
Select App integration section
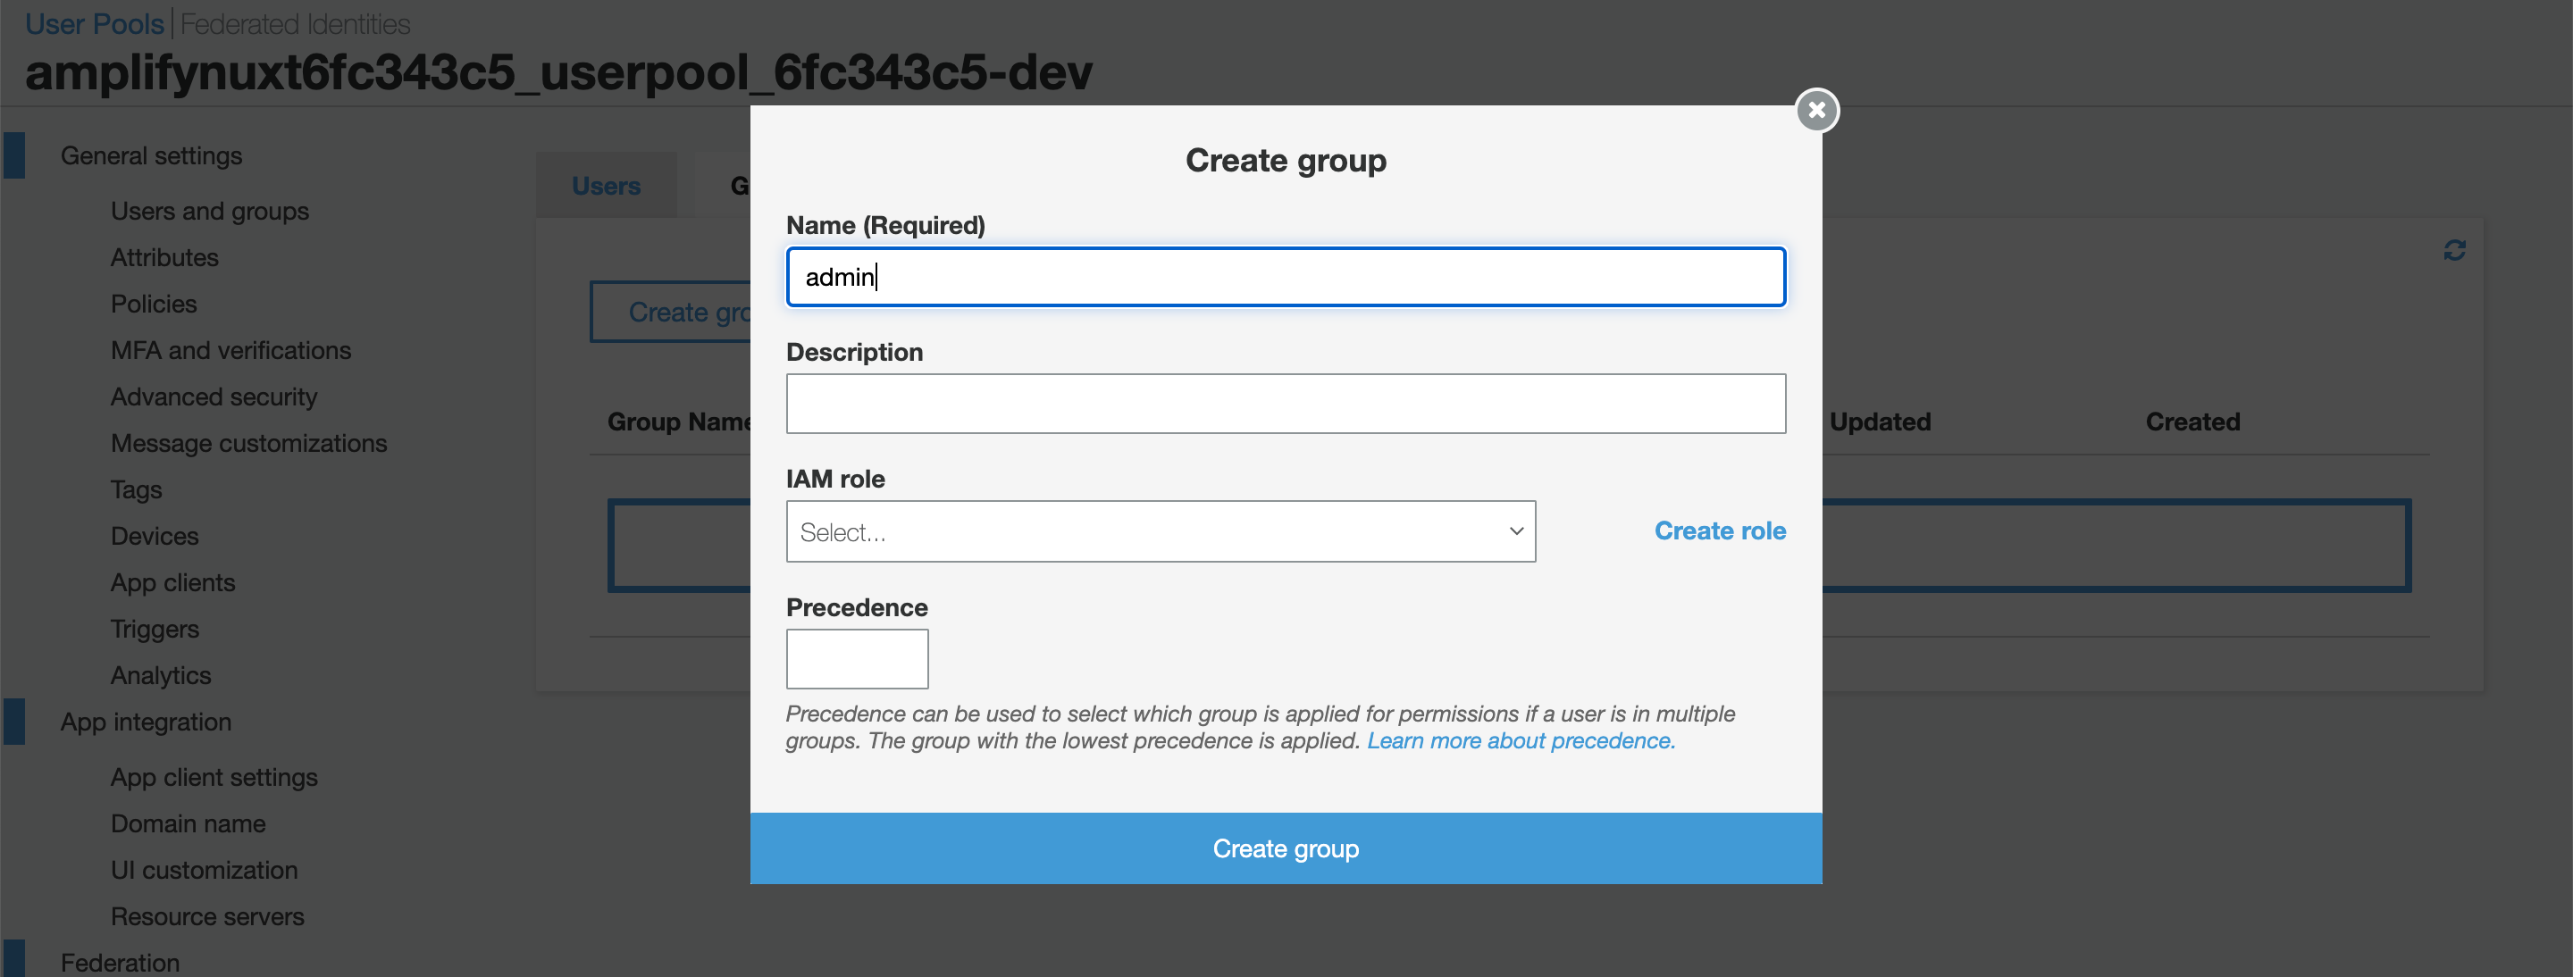[x=146, y=722]
